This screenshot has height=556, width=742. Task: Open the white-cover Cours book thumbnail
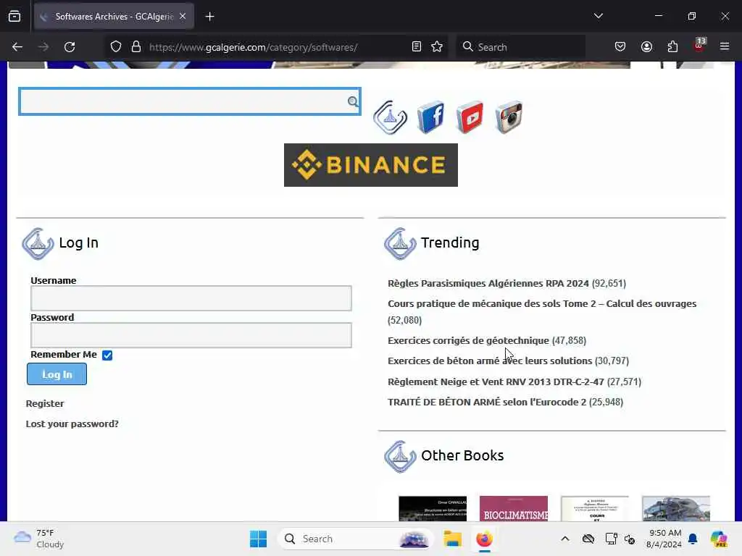(x=595, y=509)
